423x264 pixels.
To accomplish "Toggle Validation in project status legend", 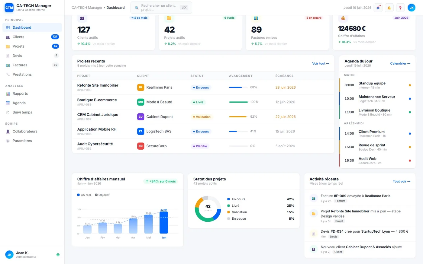I will (260, 212).
